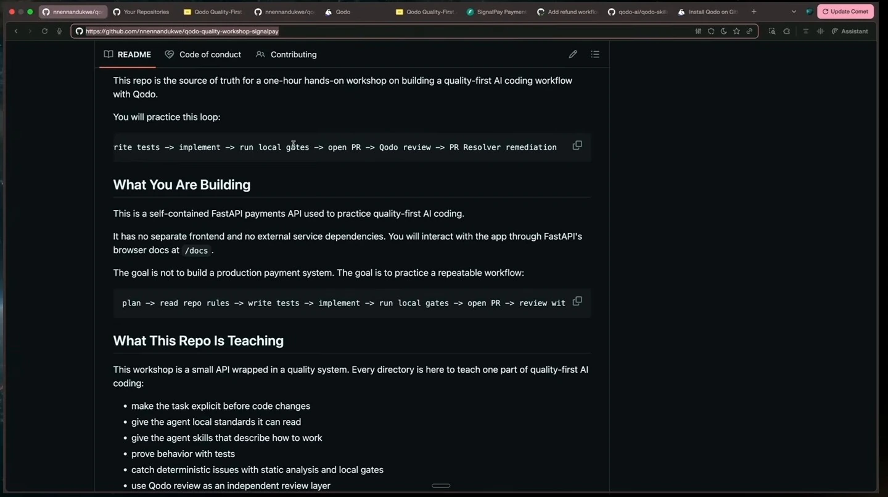Click the 'What You Are Building' heading
The image size is (888, 497).
point(182,185)
